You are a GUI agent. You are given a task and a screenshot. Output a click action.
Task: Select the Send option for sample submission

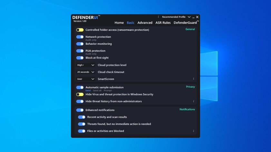pyautogui.click(x=88, y=91)
